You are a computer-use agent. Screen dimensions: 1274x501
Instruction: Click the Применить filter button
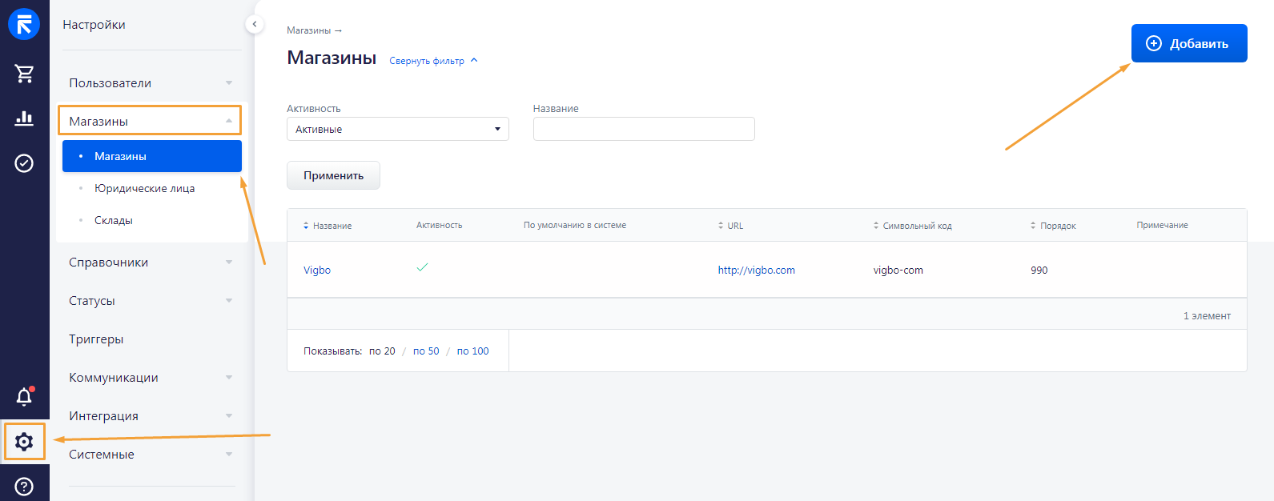point(333,175)
